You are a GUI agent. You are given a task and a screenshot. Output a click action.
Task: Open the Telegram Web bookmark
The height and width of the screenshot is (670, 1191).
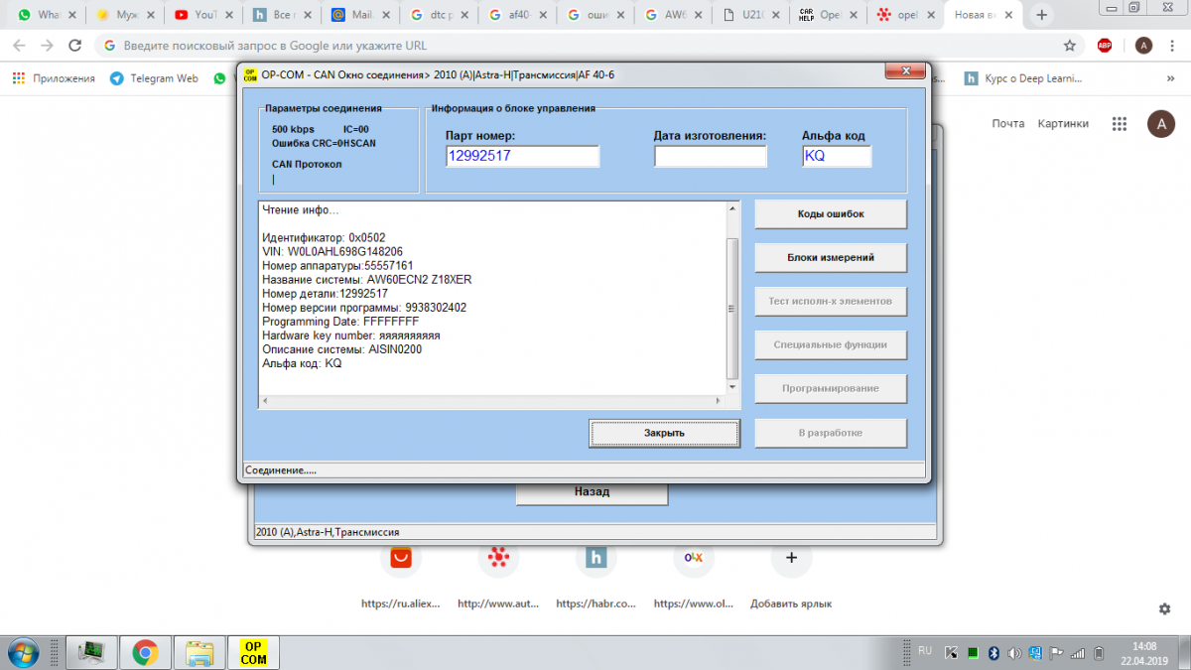pos(154,78)
